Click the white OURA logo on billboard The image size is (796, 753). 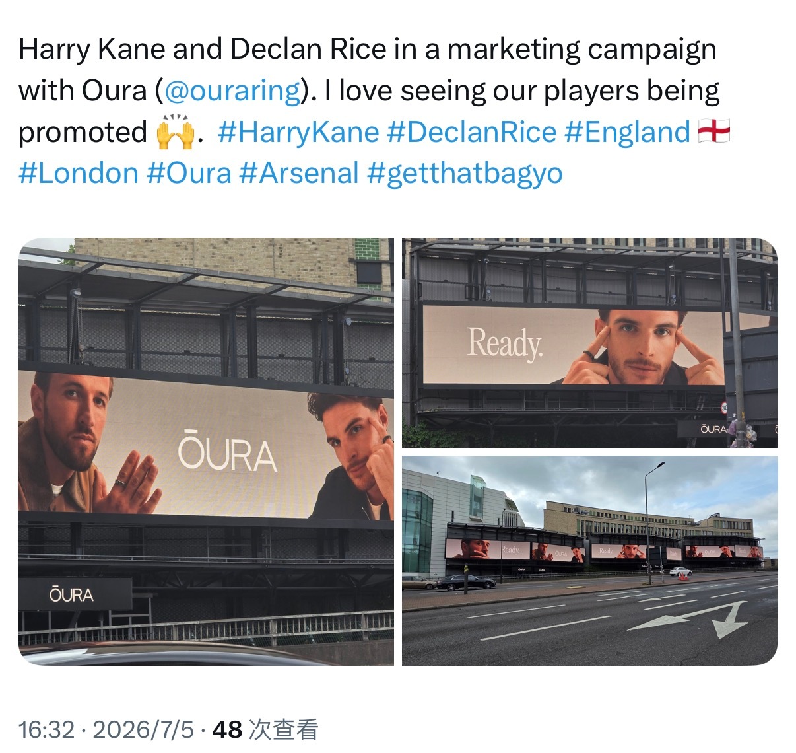pos(226,452)
